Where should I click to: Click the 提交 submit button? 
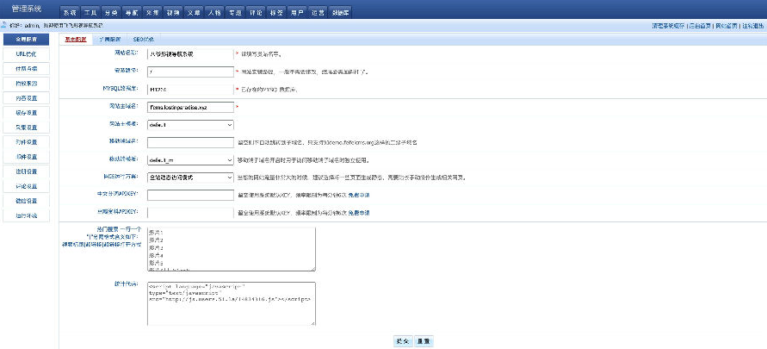pyautogui.click(x=403, y=341)
